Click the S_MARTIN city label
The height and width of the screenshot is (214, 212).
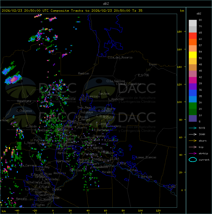point(96,148)
